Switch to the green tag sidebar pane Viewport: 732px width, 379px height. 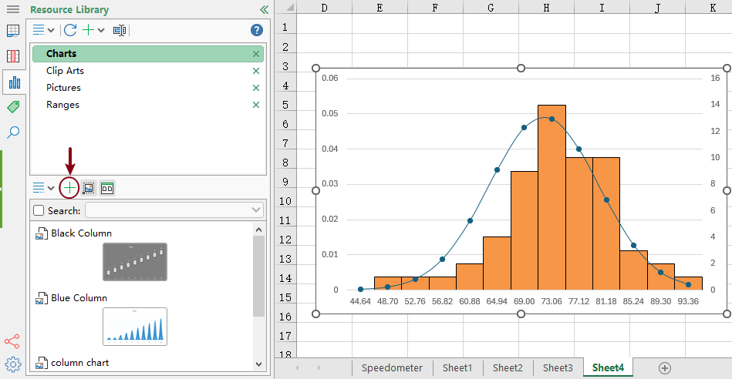pyautogui.click(x=13, y=107)
